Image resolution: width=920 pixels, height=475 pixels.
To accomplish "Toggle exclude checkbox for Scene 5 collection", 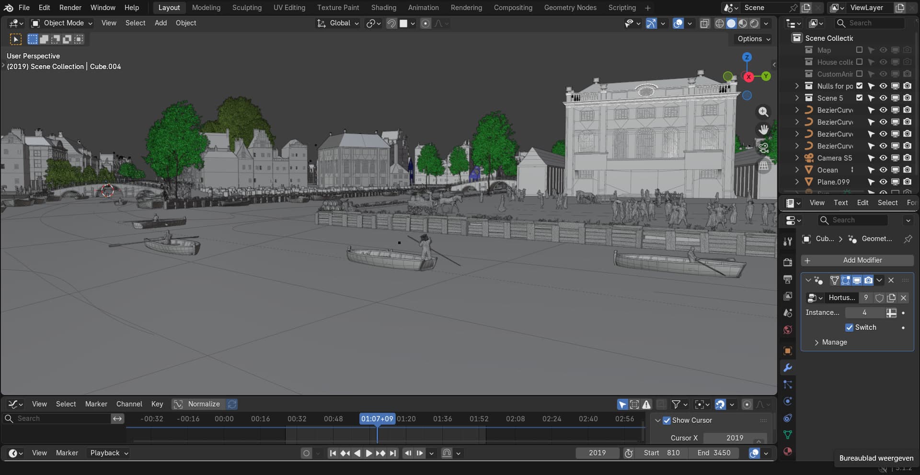I will point(859,98).
